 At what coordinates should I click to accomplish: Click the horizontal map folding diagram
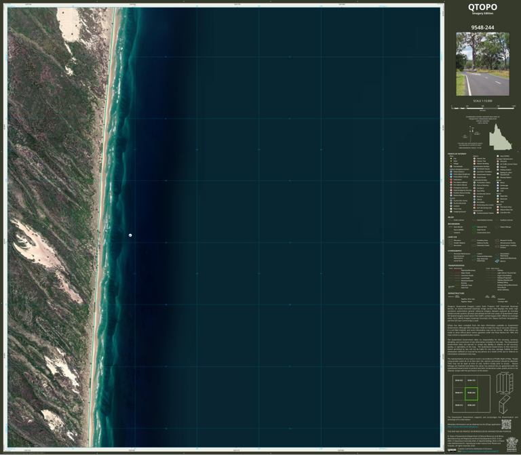point(505,383)
